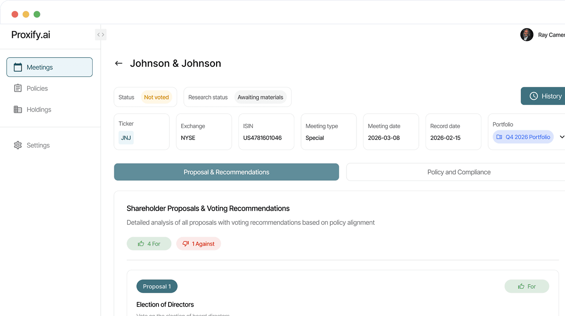Viewport: 565px width, 316px height.
Task: Click the Q4 2026 Portfolio chip
Action: tap(523, 137)
